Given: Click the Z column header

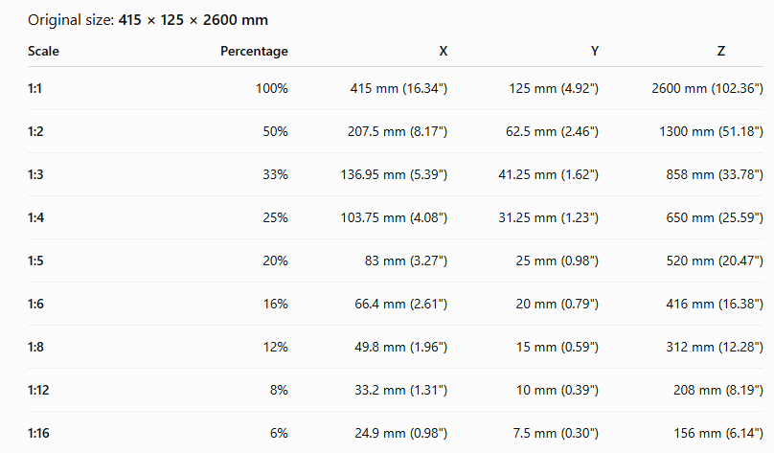Looking at the screenshot, I should click(x=721, y=51).
